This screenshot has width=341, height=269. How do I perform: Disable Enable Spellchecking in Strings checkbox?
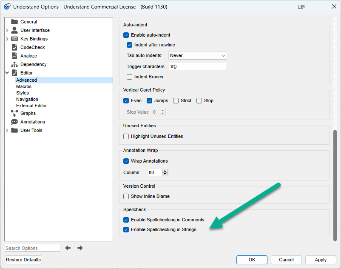pos(126,230)
